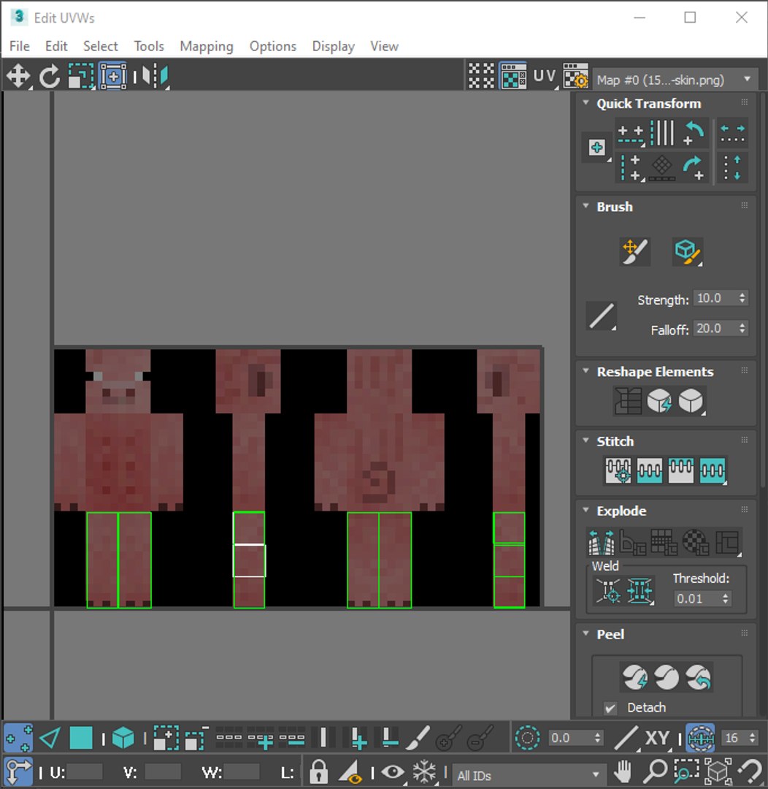Collapse the Reshape Elements rollout
Viewport: 768px width, 789px height.
click(586, 371)
